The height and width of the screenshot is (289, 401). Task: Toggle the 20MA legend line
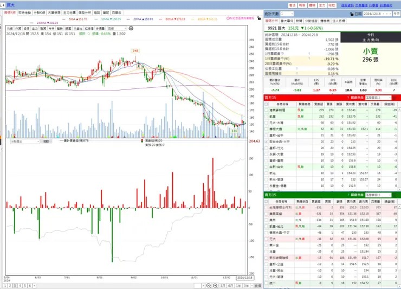(x=140, y=19)
